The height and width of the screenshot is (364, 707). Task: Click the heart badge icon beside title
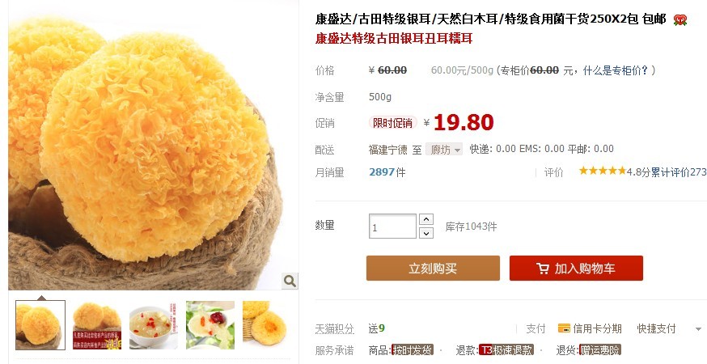click(x=679, y=20)
